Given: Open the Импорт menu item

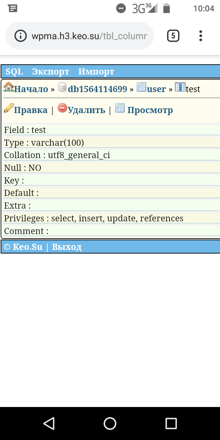Looking at the screenshot, I should pyautogui.click(x=96, y=71).
